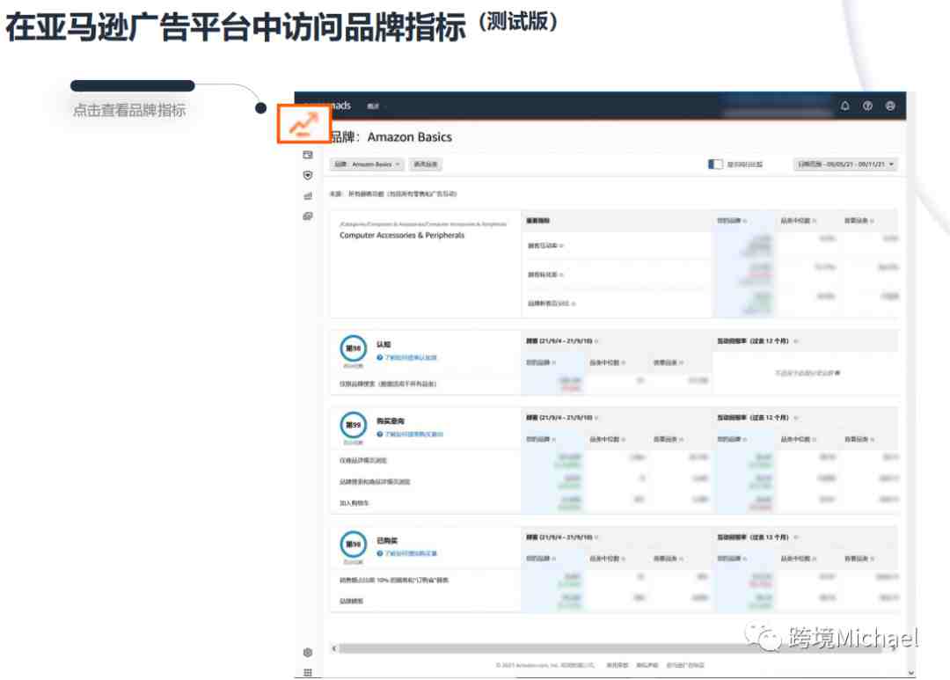Expand 回访顾客率 (过去 12 个月) header in 购买意向 section
The width and height of the screenshot is (950, 680).
click(x=757, y=418)
